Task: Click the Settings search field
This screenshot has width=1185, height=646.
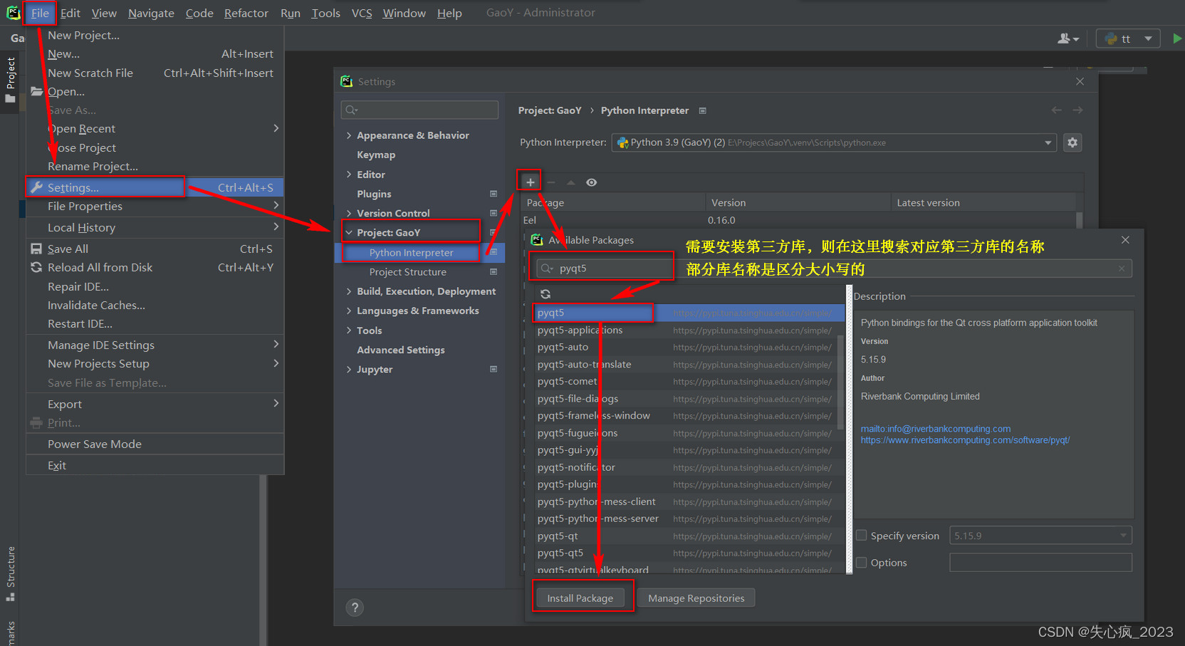Action: pos(419,110)
